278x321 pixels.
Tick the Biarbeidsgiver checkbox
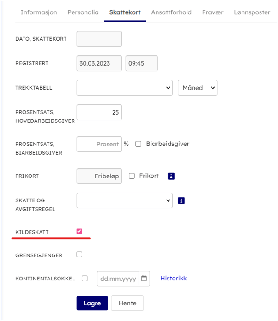[139, 144]
